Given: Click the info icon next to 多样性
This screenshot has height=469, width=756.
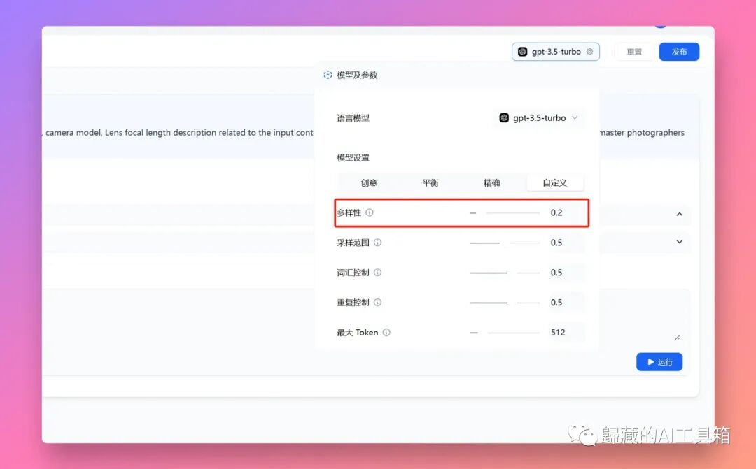Looking at the screenshot, I should coord(370,212).
